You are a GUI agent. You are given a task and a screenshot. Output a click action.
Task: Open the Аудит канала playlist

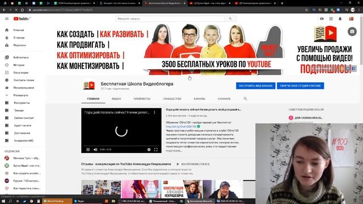23,126
